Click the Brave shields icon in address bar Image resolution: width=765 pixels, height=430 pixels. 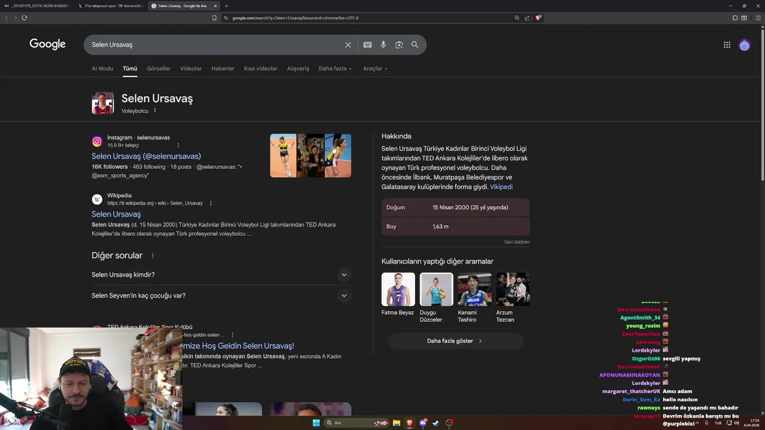[x=538, y=18]
